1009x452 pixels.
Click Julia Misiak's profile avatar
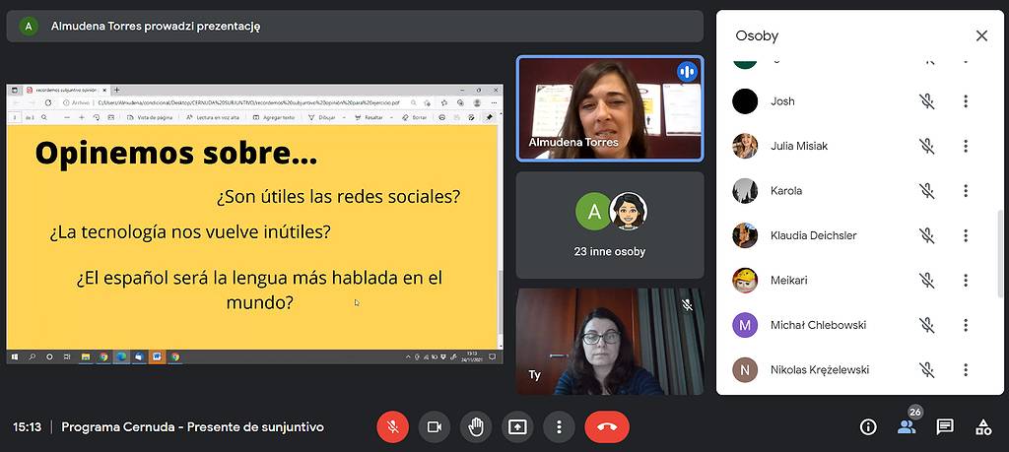tap(745, 146)
